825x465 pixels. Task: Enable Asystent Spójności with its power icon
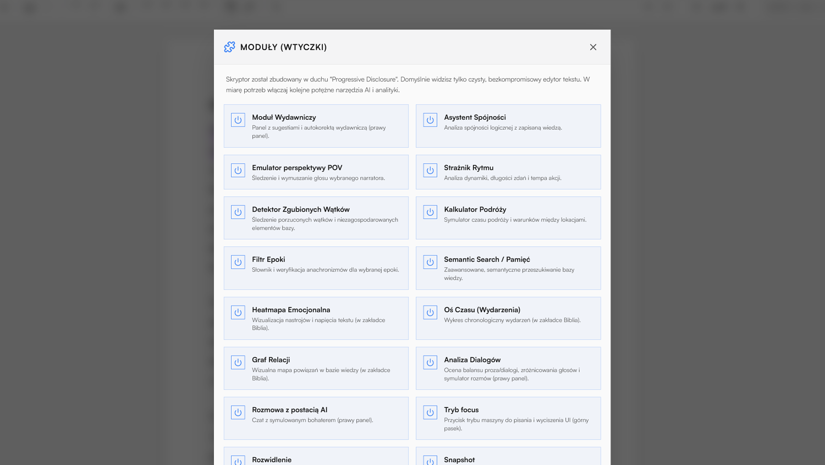430,120
